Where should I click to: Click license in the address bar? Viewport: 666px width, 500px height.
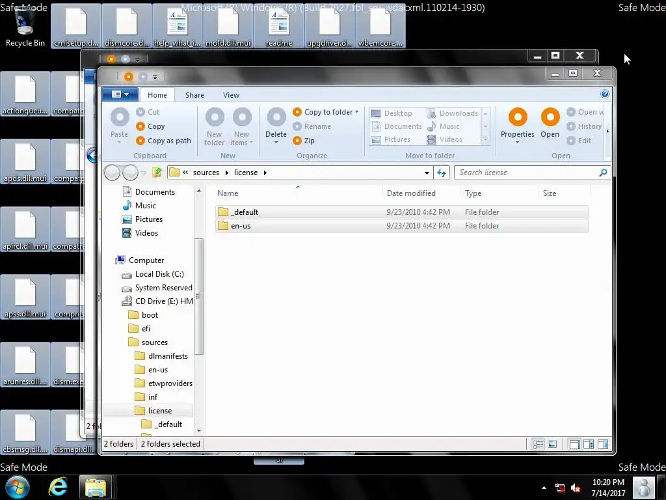[245, 172]
